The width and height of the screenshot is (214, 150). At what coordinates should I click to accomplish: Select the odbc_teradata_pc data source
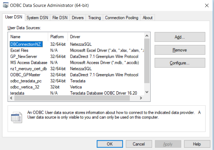click(26, 81)
